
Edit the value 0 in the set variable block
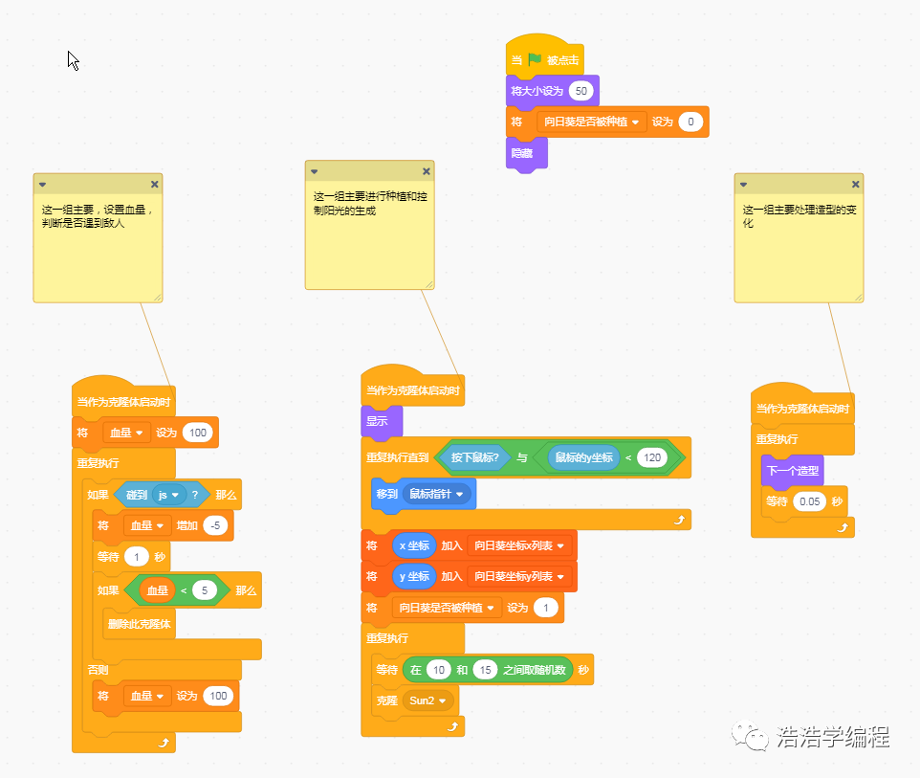tap(690, 122)
